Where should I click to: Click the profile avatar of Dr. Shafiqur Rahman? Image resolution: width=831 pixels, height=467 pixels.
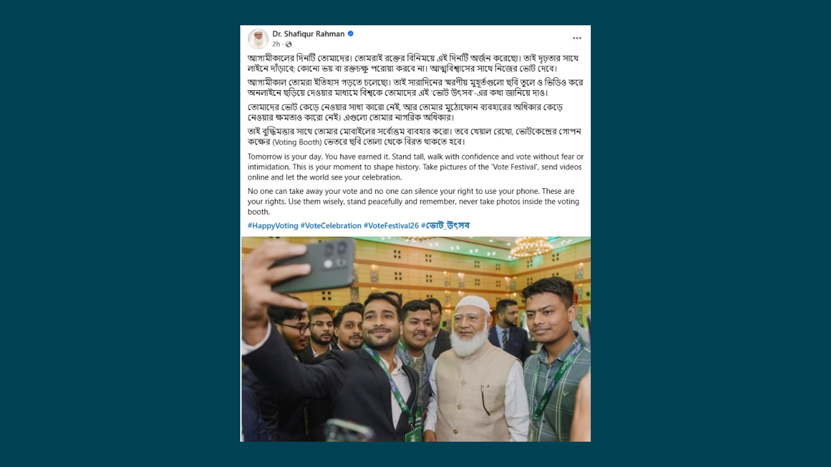(x=258, y=39)
